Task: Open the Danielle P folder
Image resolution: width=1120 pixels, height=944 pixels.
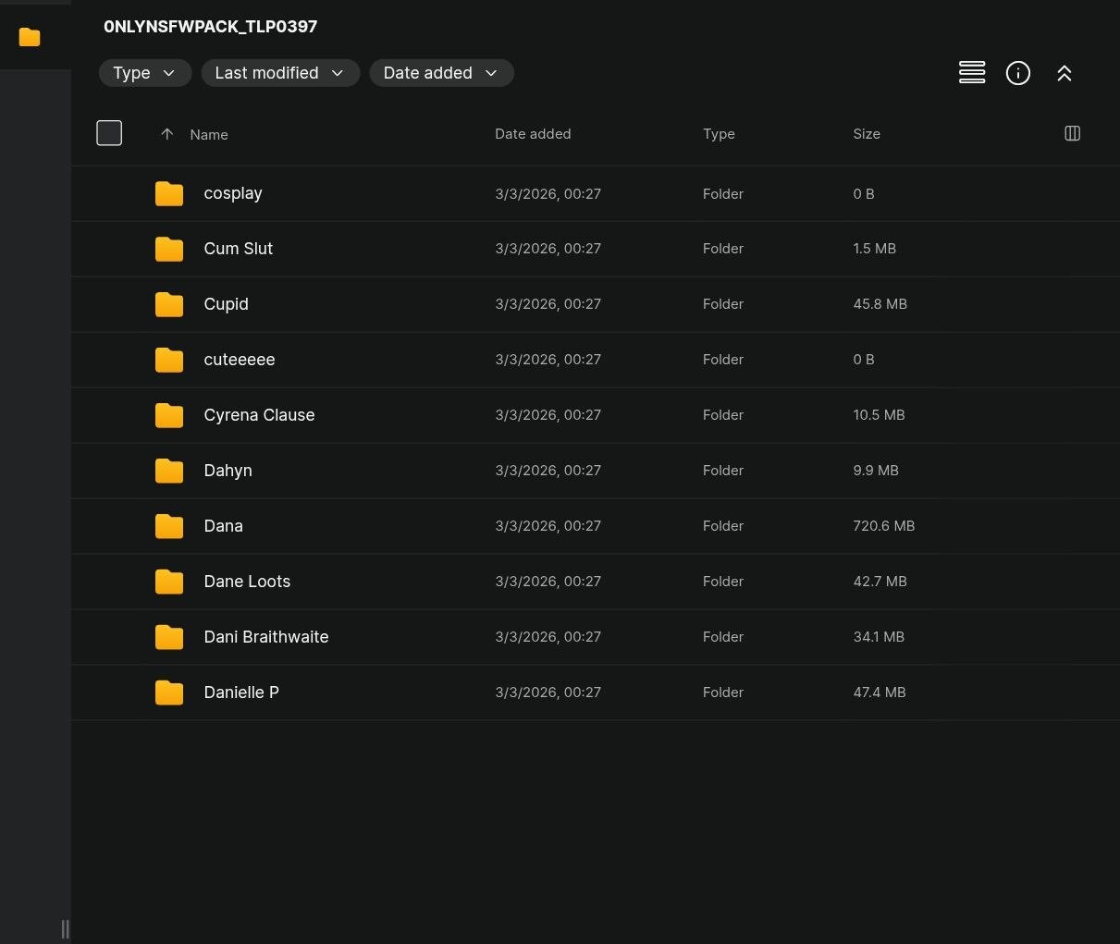Action: coord(240,693)
